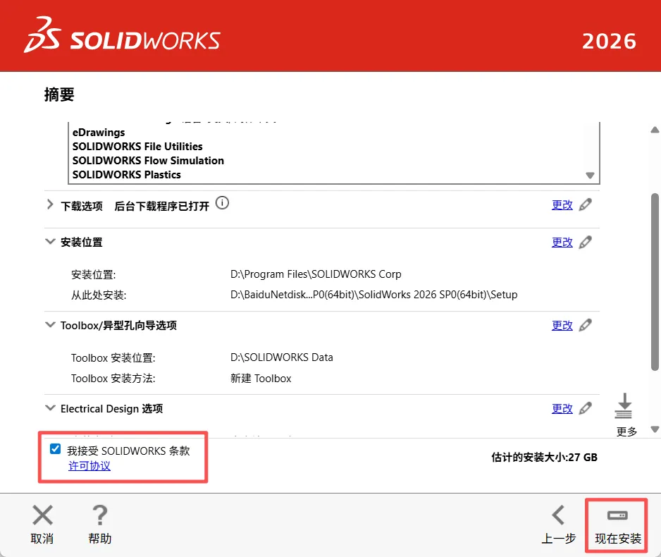Click the 更多 download arrow icon

coord(624,405)
